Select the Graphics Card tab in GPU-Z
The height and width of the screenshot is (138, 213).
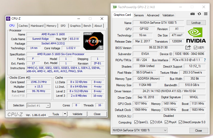pyautogui.click(x=122, y=15)
